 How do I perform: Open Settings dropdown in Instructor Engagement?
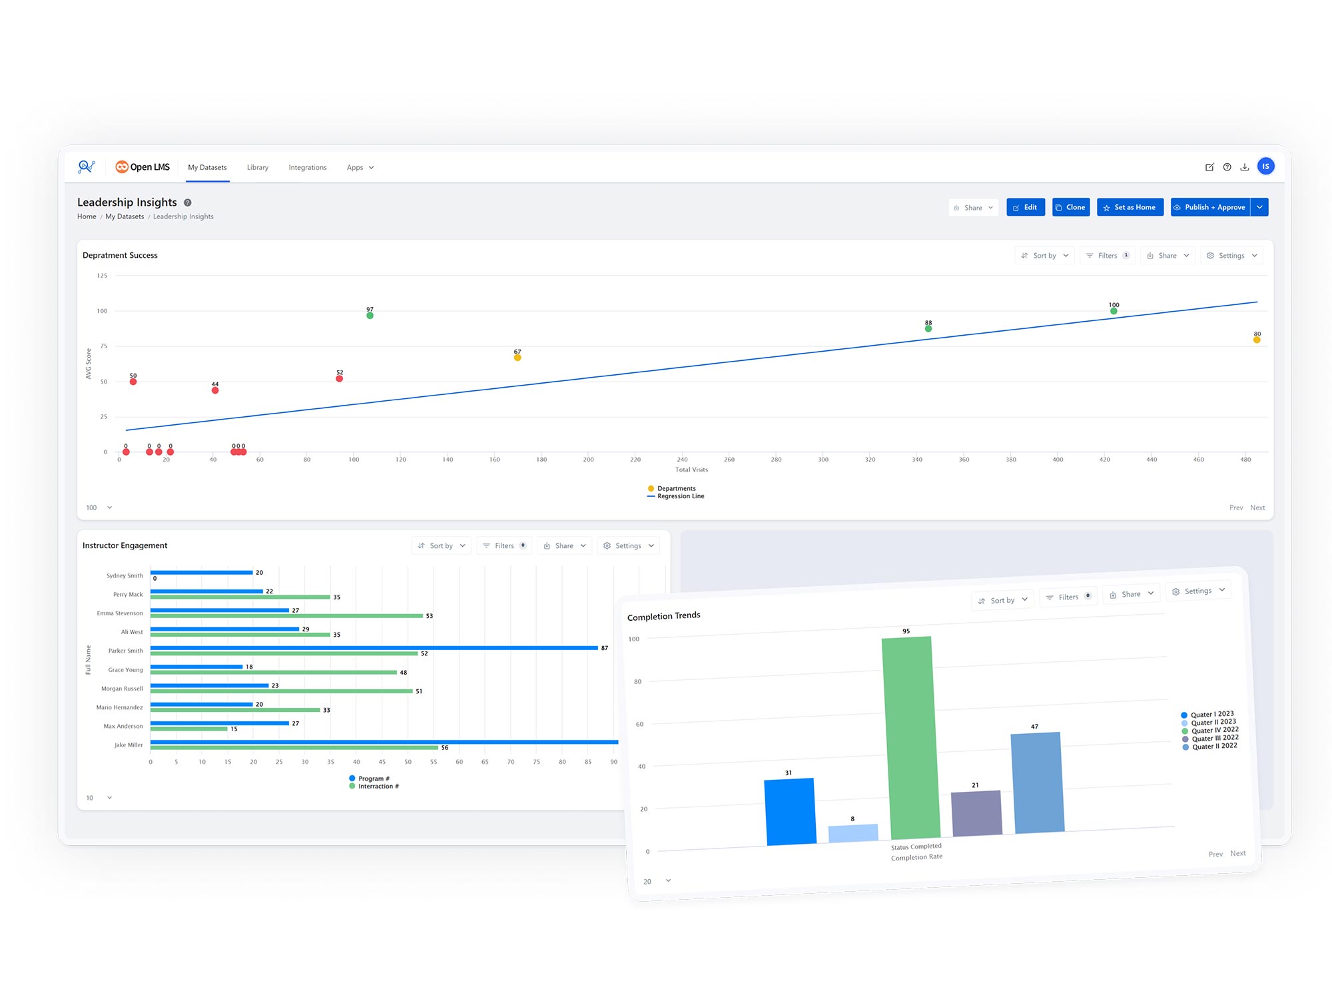pyautogui.click(x=628, y=545)
